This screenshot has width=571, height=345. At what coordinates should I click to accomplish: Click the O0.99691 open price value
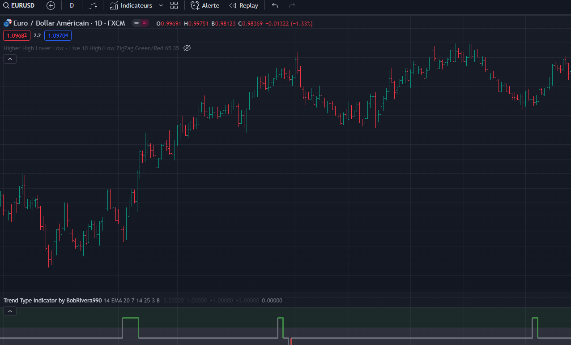[169, 23]
